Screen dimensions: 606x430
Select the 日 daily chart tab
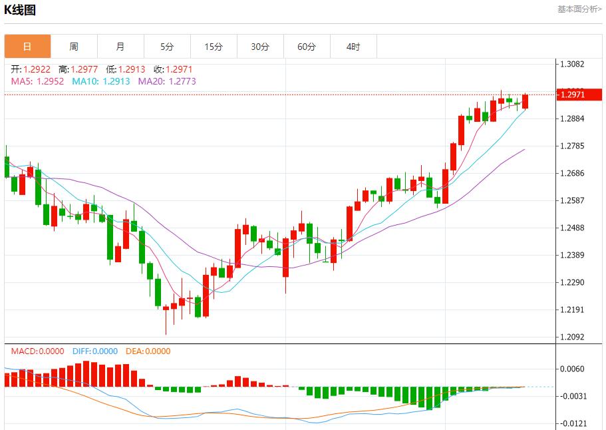point(27,47)
